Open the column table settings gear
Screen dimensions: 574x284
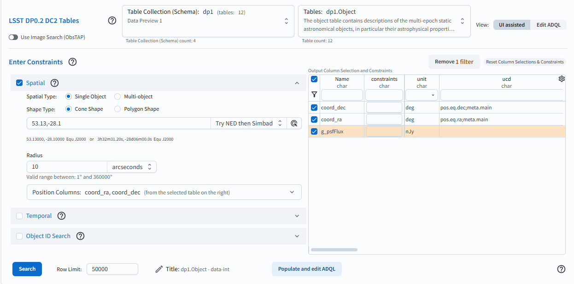[x=562, y=79]
